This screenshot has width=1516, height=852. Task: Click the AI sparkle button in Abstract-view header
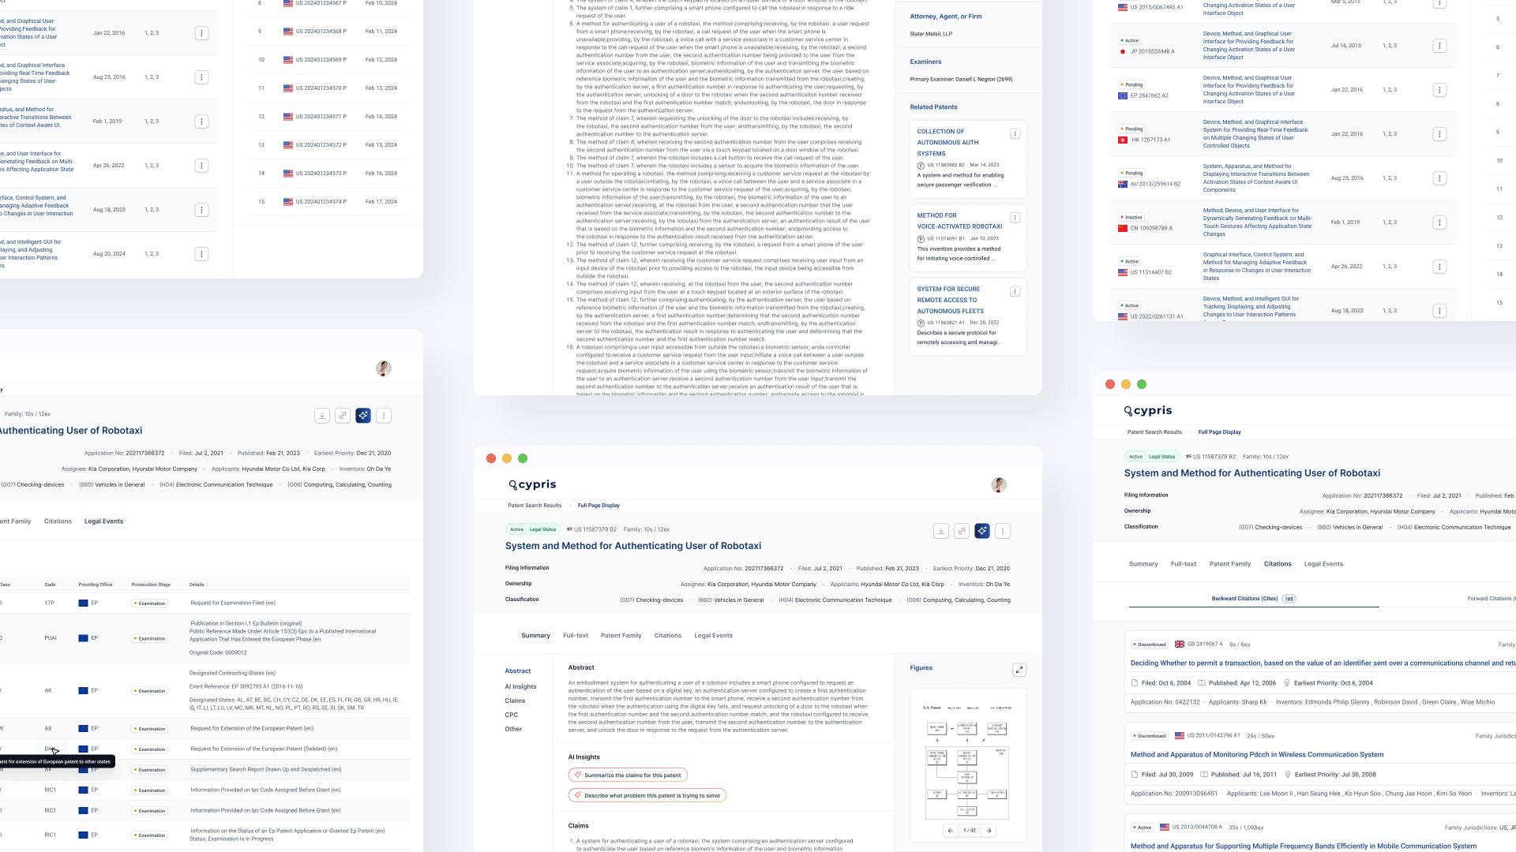point(981,531)
